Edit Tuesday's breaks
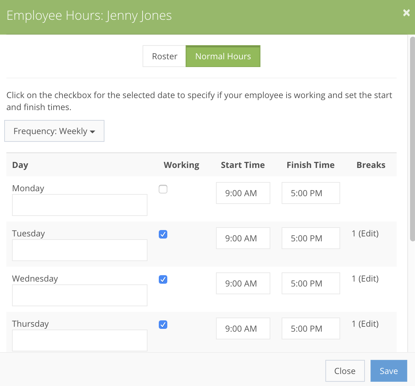Screen dimensions: 415x386 tap(368, 234)
